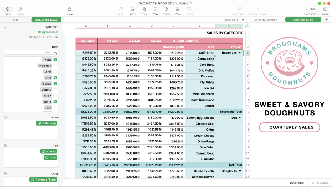Click the fields search input box
The height and width of the screenshot is (187, 332).
tap(31, 52)
